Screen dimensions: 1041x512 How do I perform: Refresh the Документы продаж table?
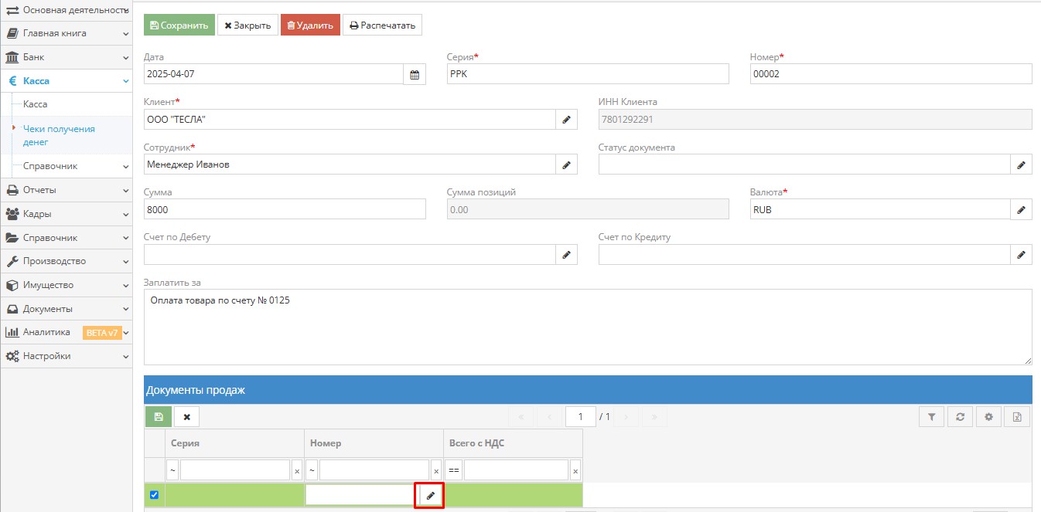point(960,417)
